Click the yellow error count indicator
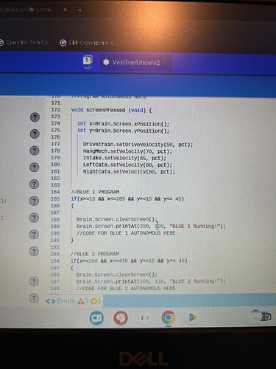The width and height of the screenshot is (276, 369). pos(96,301)
